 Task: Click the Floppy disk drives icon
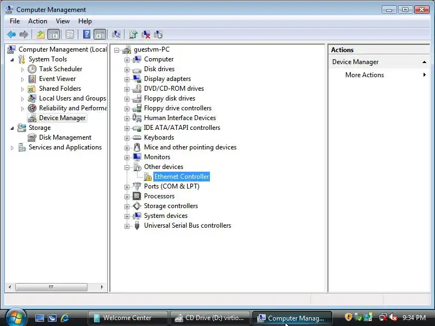(x=137, y=98)
